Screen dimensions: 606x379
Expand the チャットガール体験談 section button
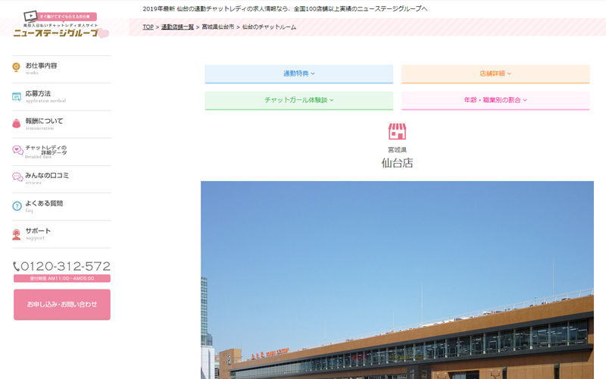pos(298,101)
